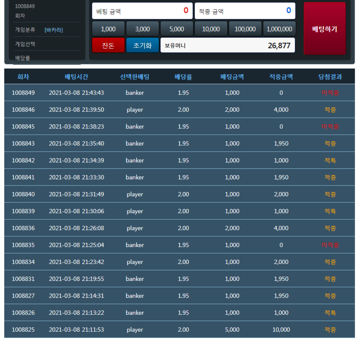This screenshot has width=360, height=349.
Task: Click the 적중 result for round 1008846
Action: coord(330,110)
